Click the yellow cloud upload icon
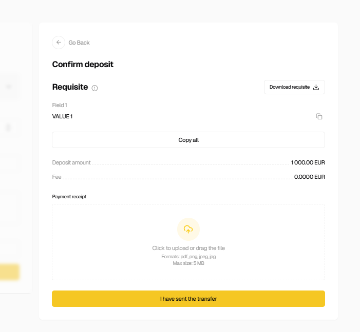Screen dimensions: 360x332 (x=188, y=230)
